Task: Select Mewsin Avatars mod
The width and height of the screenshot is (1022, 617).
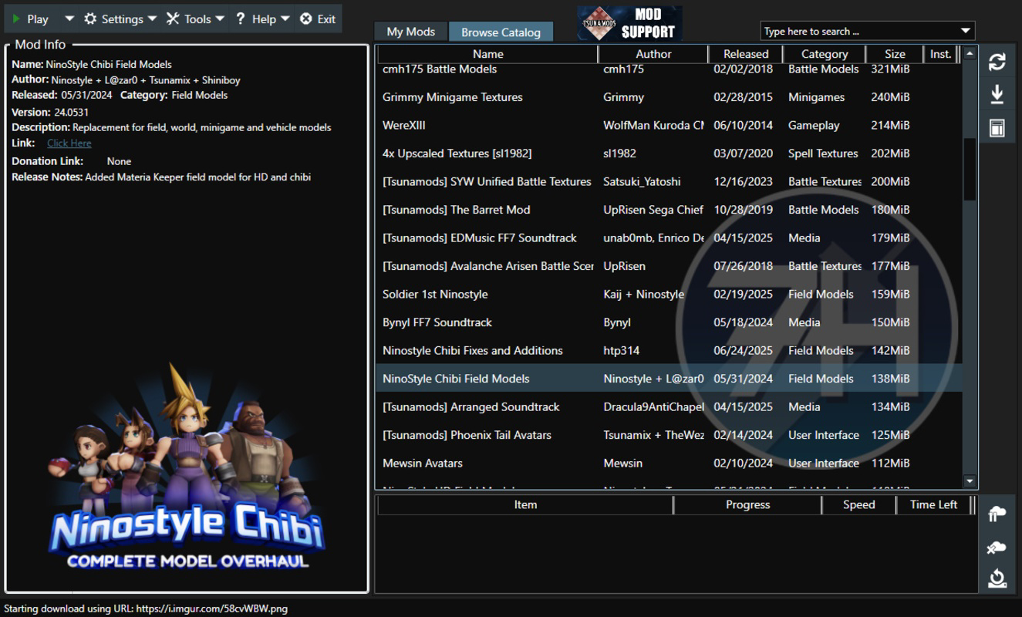Action: (x=669, y=463)
